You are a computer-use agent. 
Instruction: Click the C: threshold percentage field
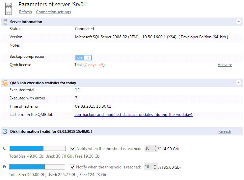pyautogui.click(x=149, y=148)
